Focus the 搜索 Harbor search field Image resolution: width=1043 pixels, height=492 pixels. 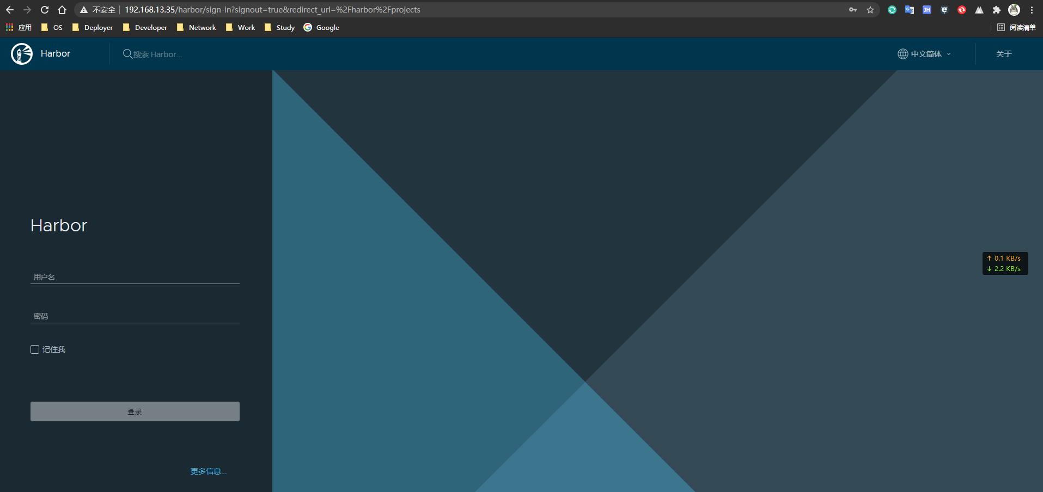pyautogui.click(x=157, y=54)
